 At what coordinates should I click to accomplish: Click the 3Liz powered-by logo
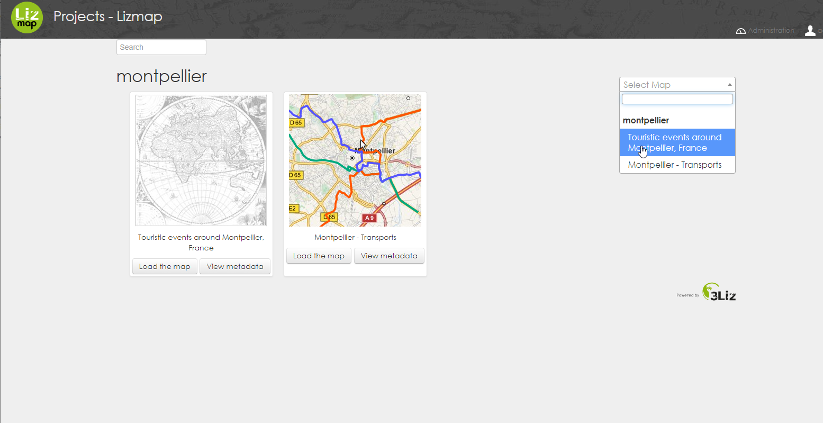tap(719, 292)
